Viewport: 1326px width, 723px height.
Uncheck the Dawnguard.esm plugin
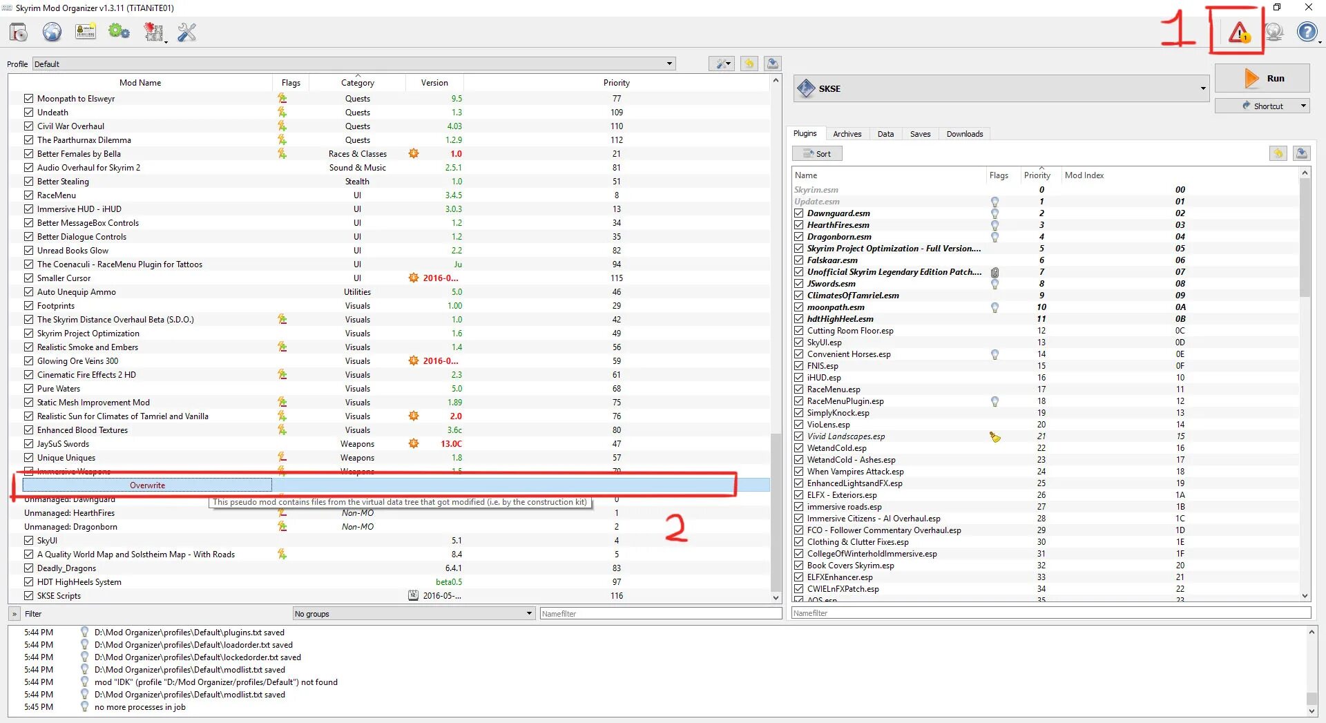click(x=799, y=213)
